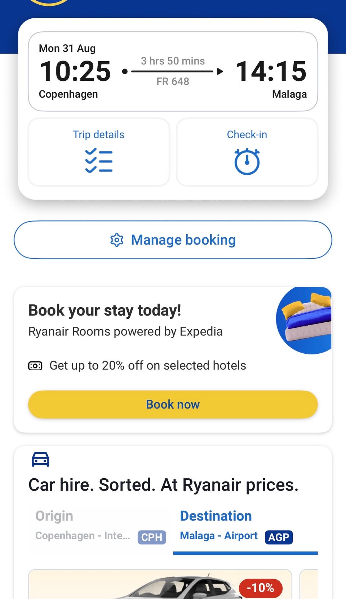This screenshot has height=599, width=346.
Task: Click the cash discount icon beside 20% off
Action: (35, 366)
